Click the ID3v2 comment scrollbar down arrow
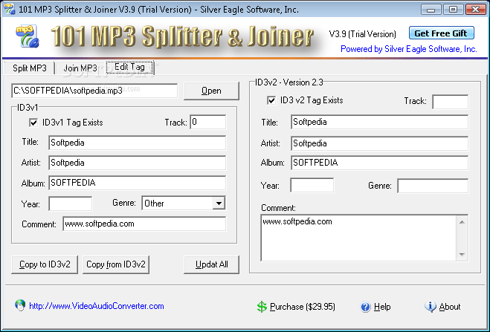This screenshot has width=490, height=332. (x=462, y=254)
